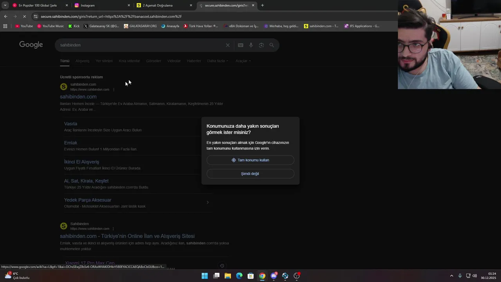Open the Windows Start menu
501x282 pixels.
(x=205, y=276)
